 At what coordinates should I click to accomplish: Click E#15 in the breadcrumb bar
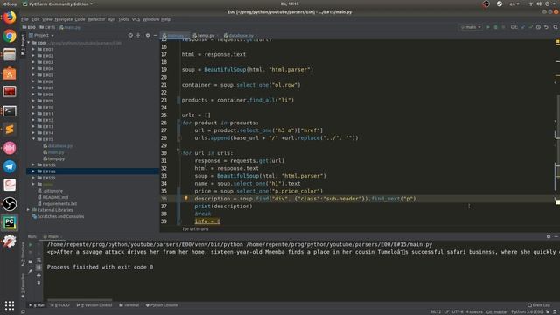click(x=47, y=27)
